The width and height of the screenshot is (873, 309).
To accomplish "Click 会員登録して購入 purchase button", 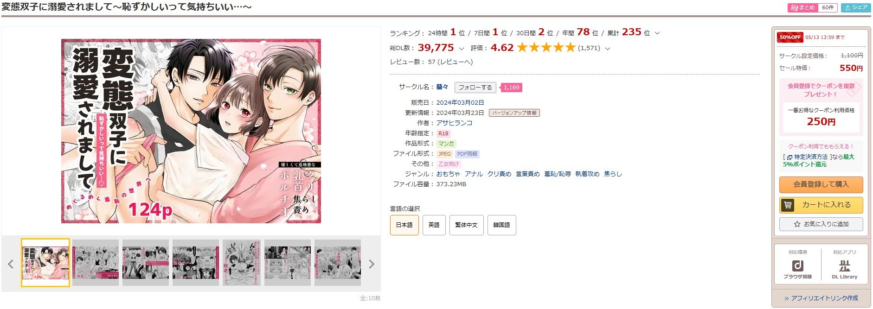I will click(x=821, y=184).
